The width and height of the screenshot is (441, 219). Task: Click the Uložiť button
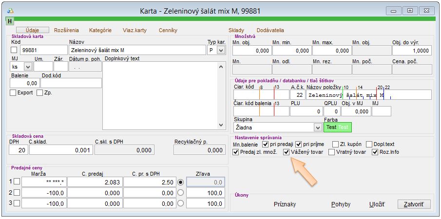pyautogui.click(x=377, y=204)
